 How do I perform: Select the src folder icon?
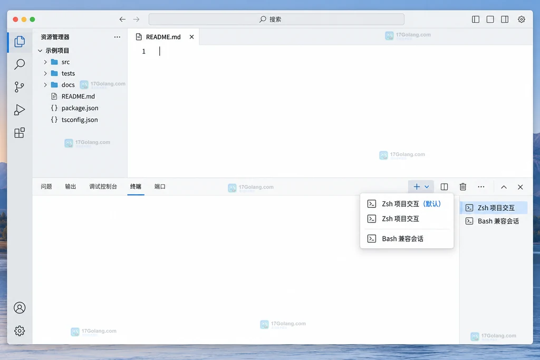pyautogui.click(x=54, y=62)
